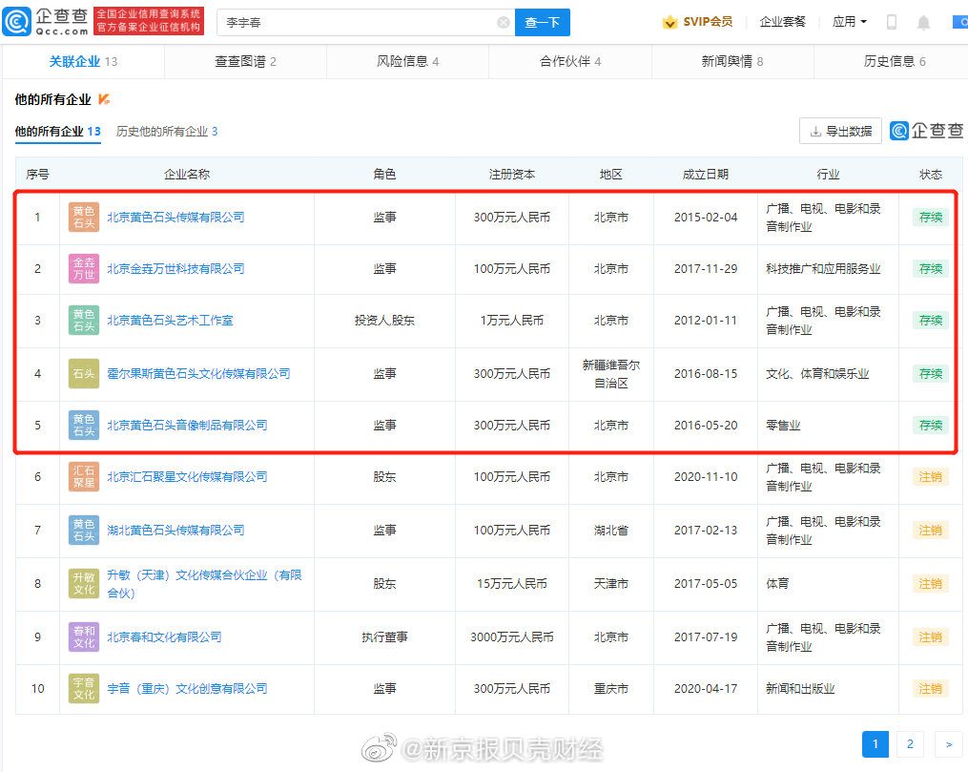
Task: Switch to 合作伙伴 tab
Action: tap(569, 62)
